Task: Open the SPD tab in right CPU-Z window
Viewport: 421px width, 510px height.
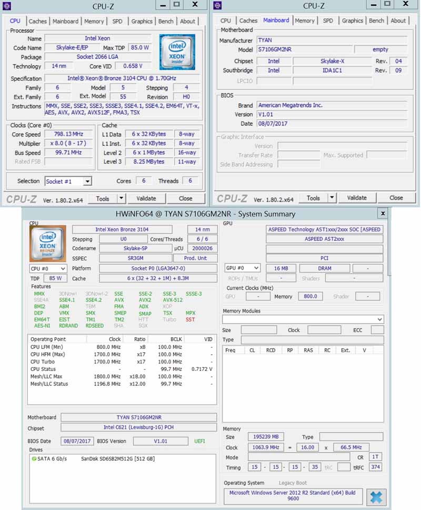Action: click(328, 21)
